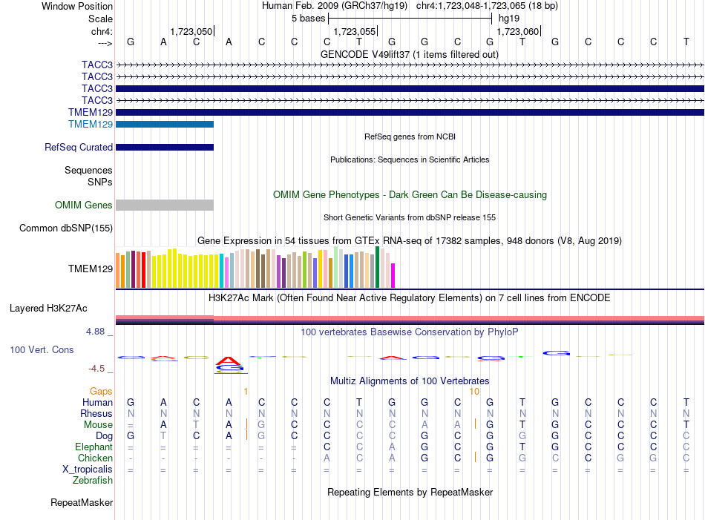Click the OMIM Gene Phenotypes green title
The width and height of the screenshot is (705, 520).
(410, 195)
